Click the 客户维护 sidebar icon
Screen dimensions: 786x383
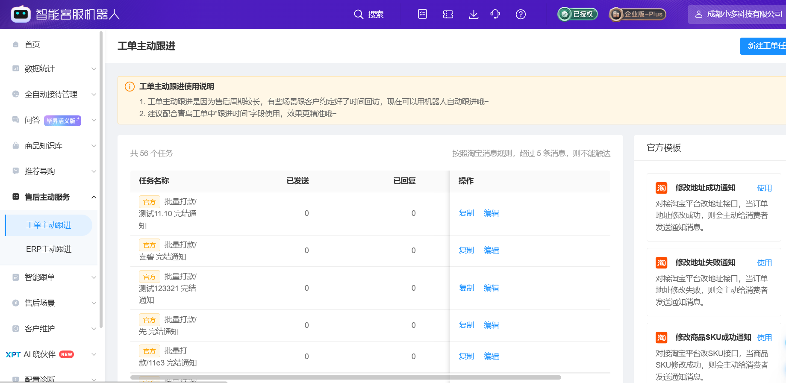point(16,328)
